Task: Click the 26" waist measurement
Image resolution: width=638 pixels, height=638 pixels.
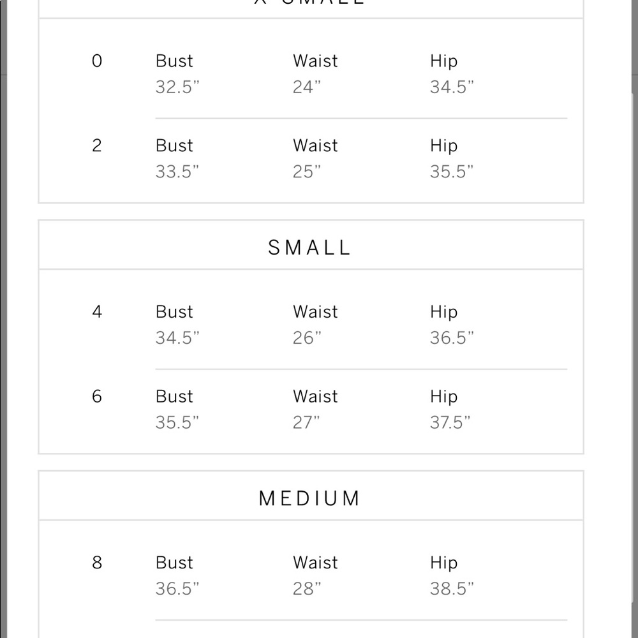Action: (x=307, y=338)
